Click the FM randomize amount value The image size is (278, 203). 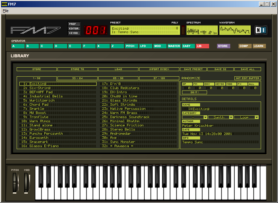198,88
